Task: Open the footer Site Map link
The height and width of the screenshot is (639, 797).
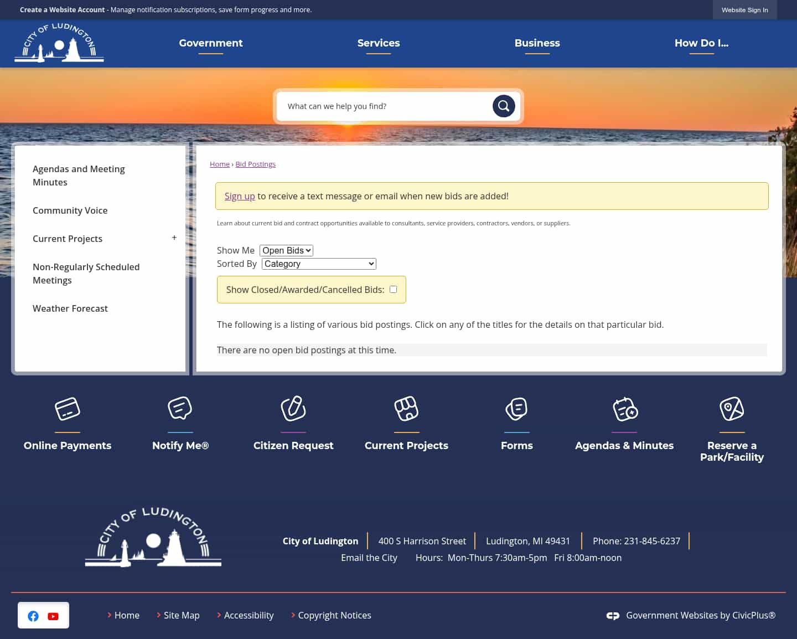Action: tap(182, 615)
